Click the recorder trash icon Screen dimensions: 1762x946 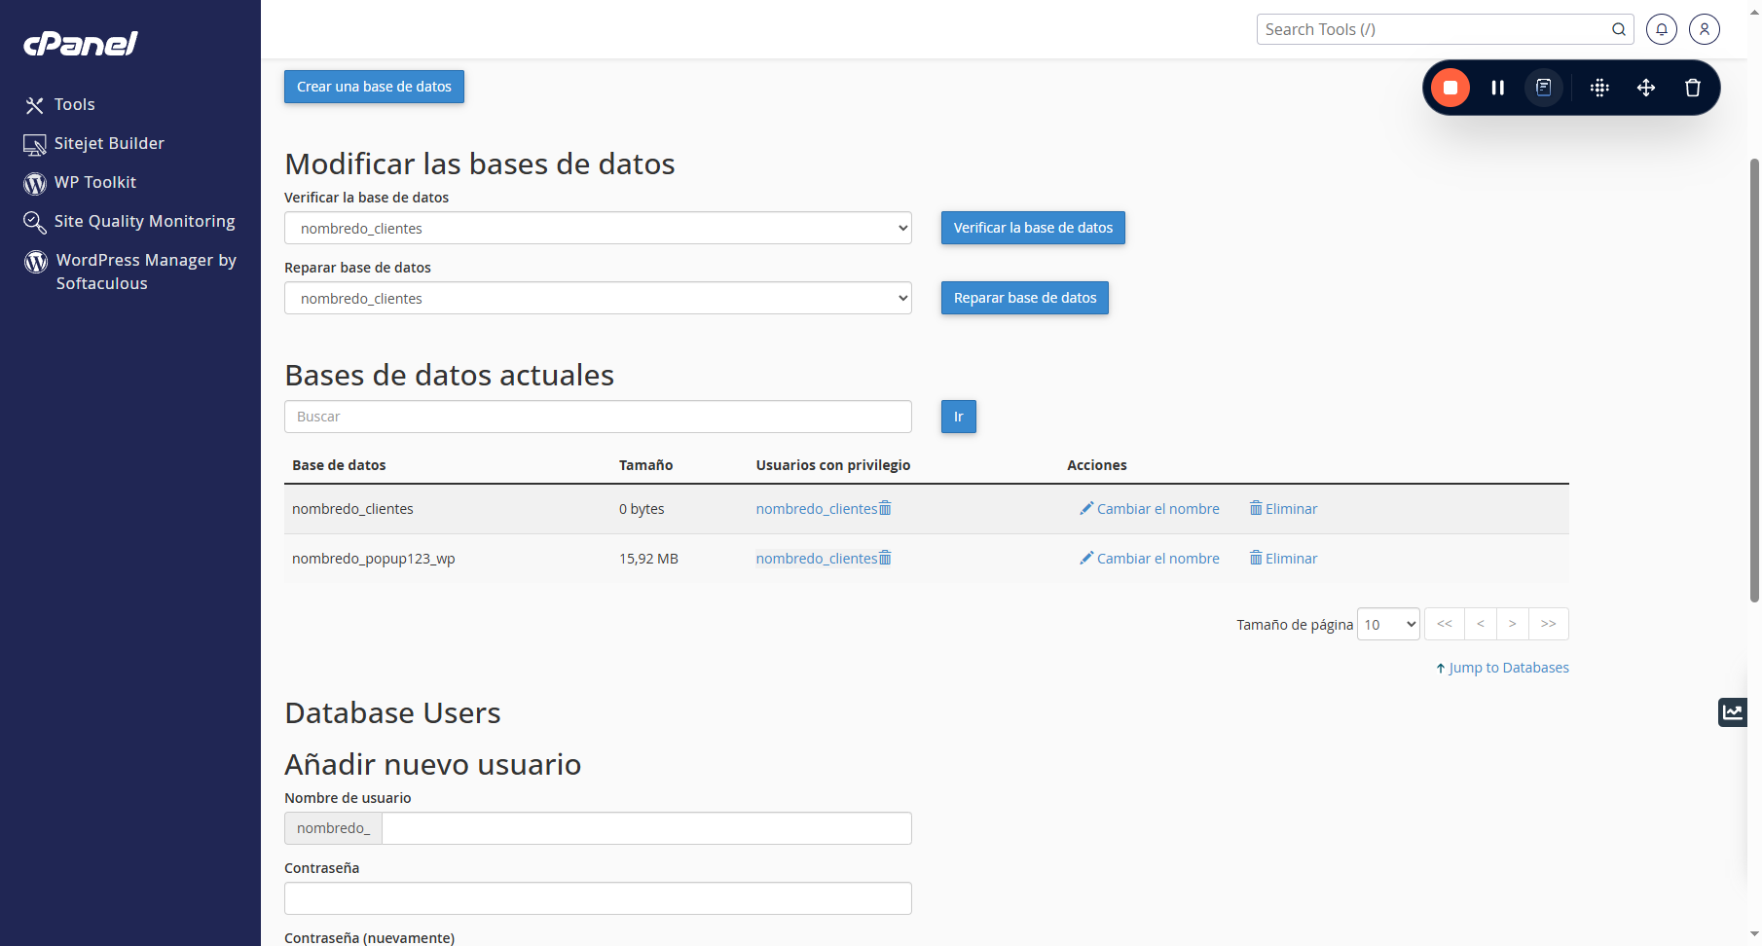point(1693,88)
